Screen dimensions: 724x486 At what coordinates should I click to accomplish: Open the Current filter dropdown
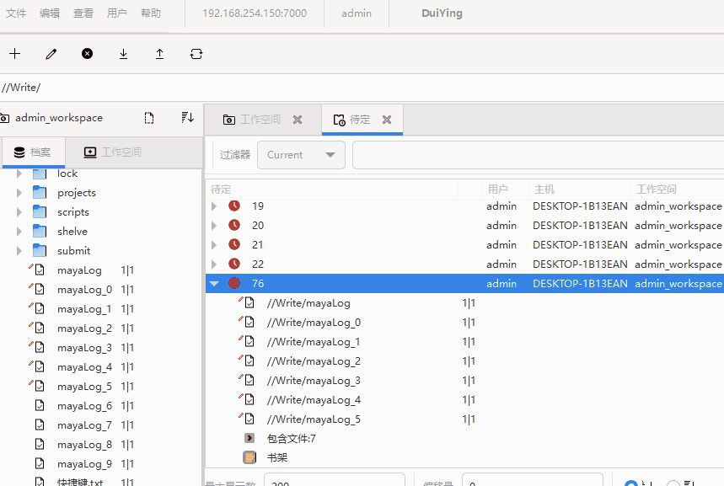(301, 155)
